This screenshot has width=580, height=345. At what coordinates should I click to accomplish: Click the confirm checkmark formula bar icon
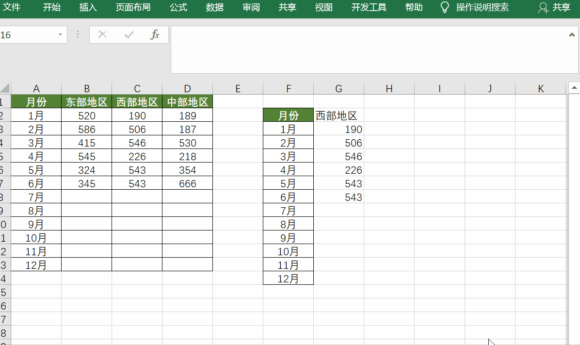click(x=129, y=35)
